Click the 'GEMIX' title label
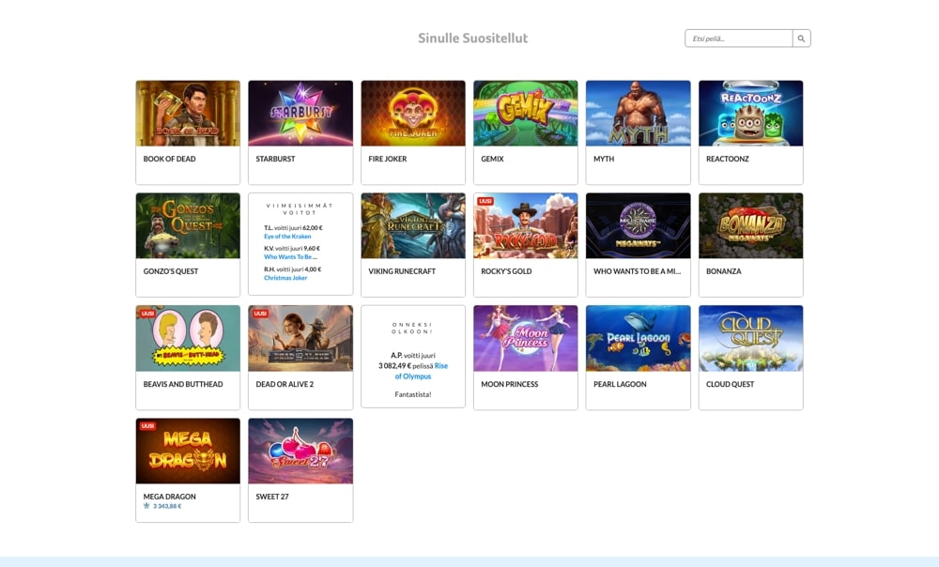This screenshot has height=567, width=939. pyautogui.click(x=492, y=159)
